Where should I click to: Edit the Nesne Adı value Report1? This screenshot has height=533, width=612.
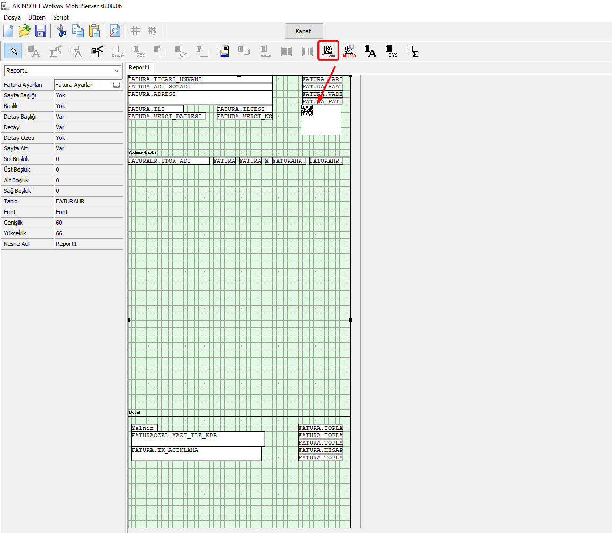pyautogui.click(x=88, y=244)
